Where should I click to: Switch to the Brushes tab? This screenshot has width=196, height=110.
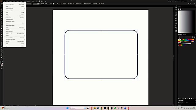click(180, 103)
